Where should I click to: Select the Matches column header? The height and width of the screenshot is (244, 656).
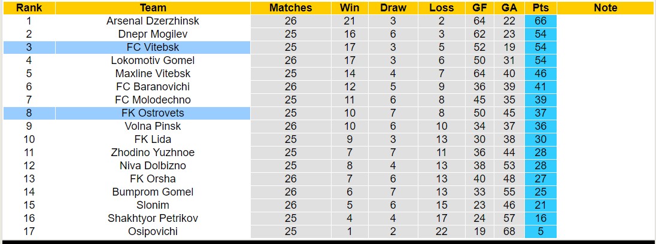(x=290, y=8)
